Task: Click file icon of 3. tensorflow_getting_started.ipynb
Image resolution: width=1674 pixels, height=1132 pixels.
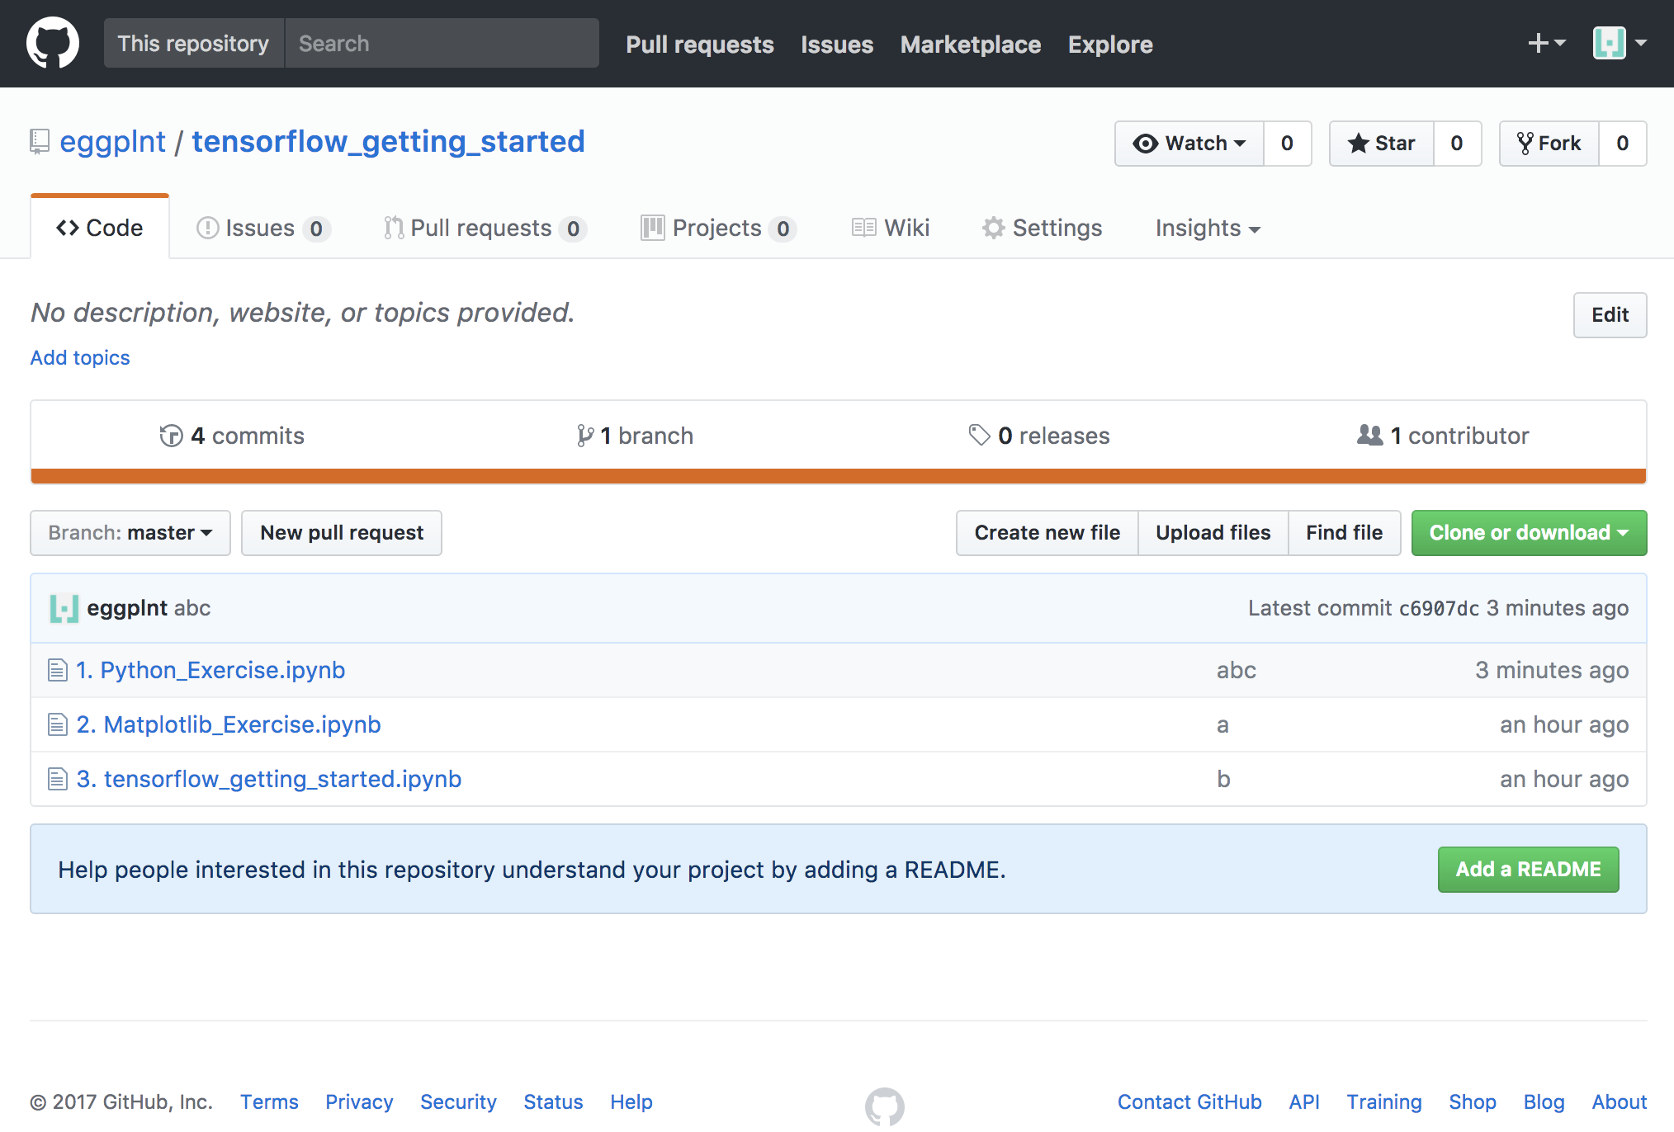Action: [x=57, y=779]
